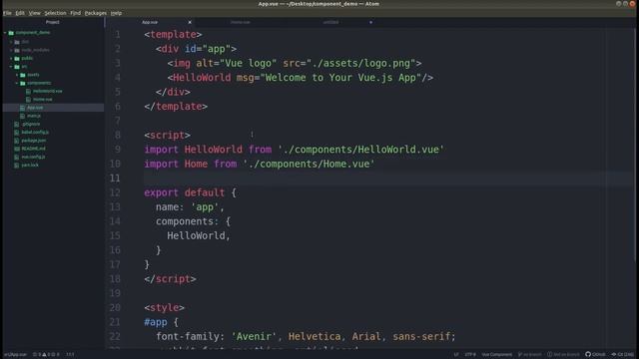Screen dimensions: 639x359
Task: Click the HelloWorld.vue file icon
Action: pos(28,91)
